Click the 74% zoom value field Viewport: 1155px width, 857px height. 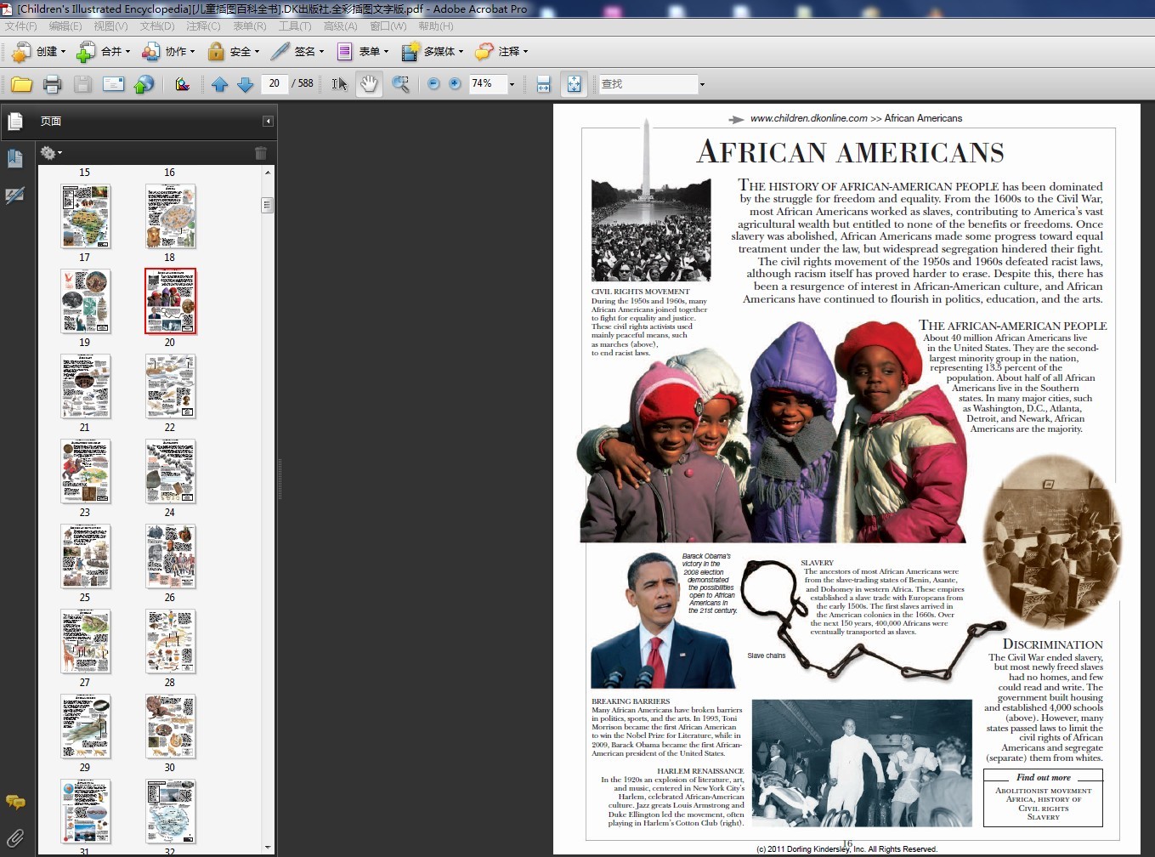click(x=488, y=83)
